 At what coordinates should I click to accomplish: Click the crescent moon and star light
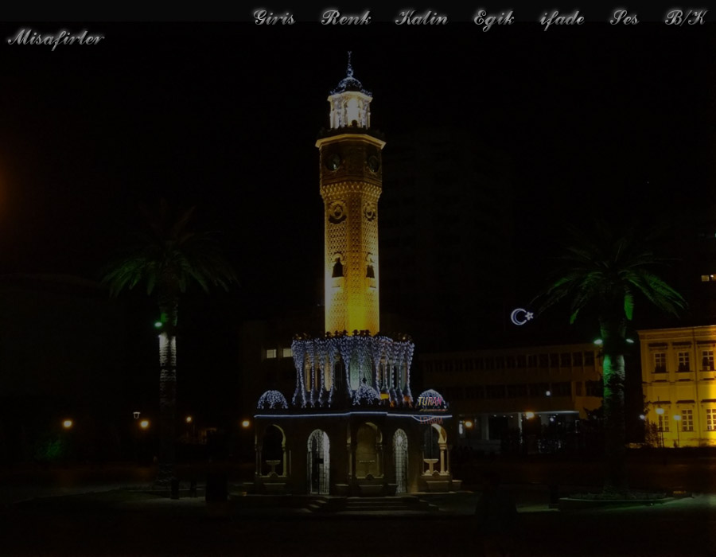coord(521,317)
